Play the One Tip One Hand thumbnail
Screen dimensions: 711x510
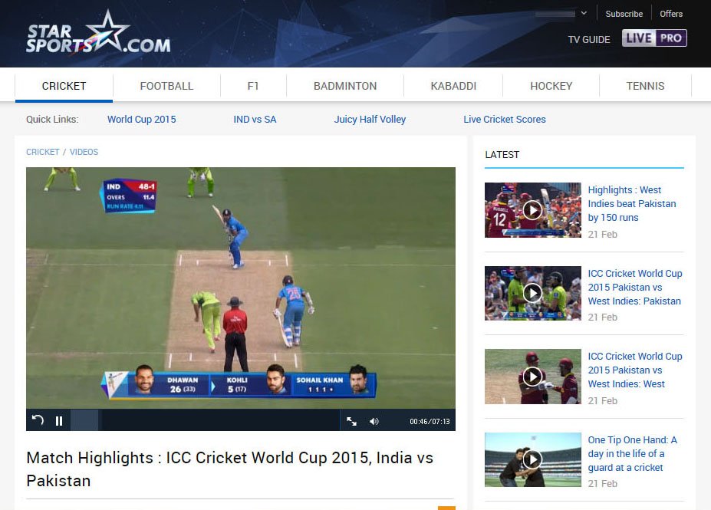pos(533,459)
